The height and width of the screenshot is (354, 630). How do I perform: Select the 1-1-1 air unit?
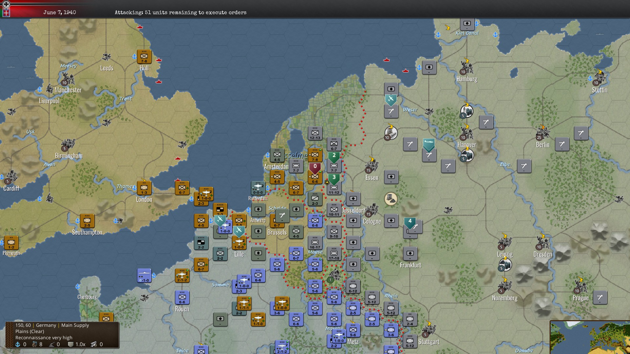(244, 304)
